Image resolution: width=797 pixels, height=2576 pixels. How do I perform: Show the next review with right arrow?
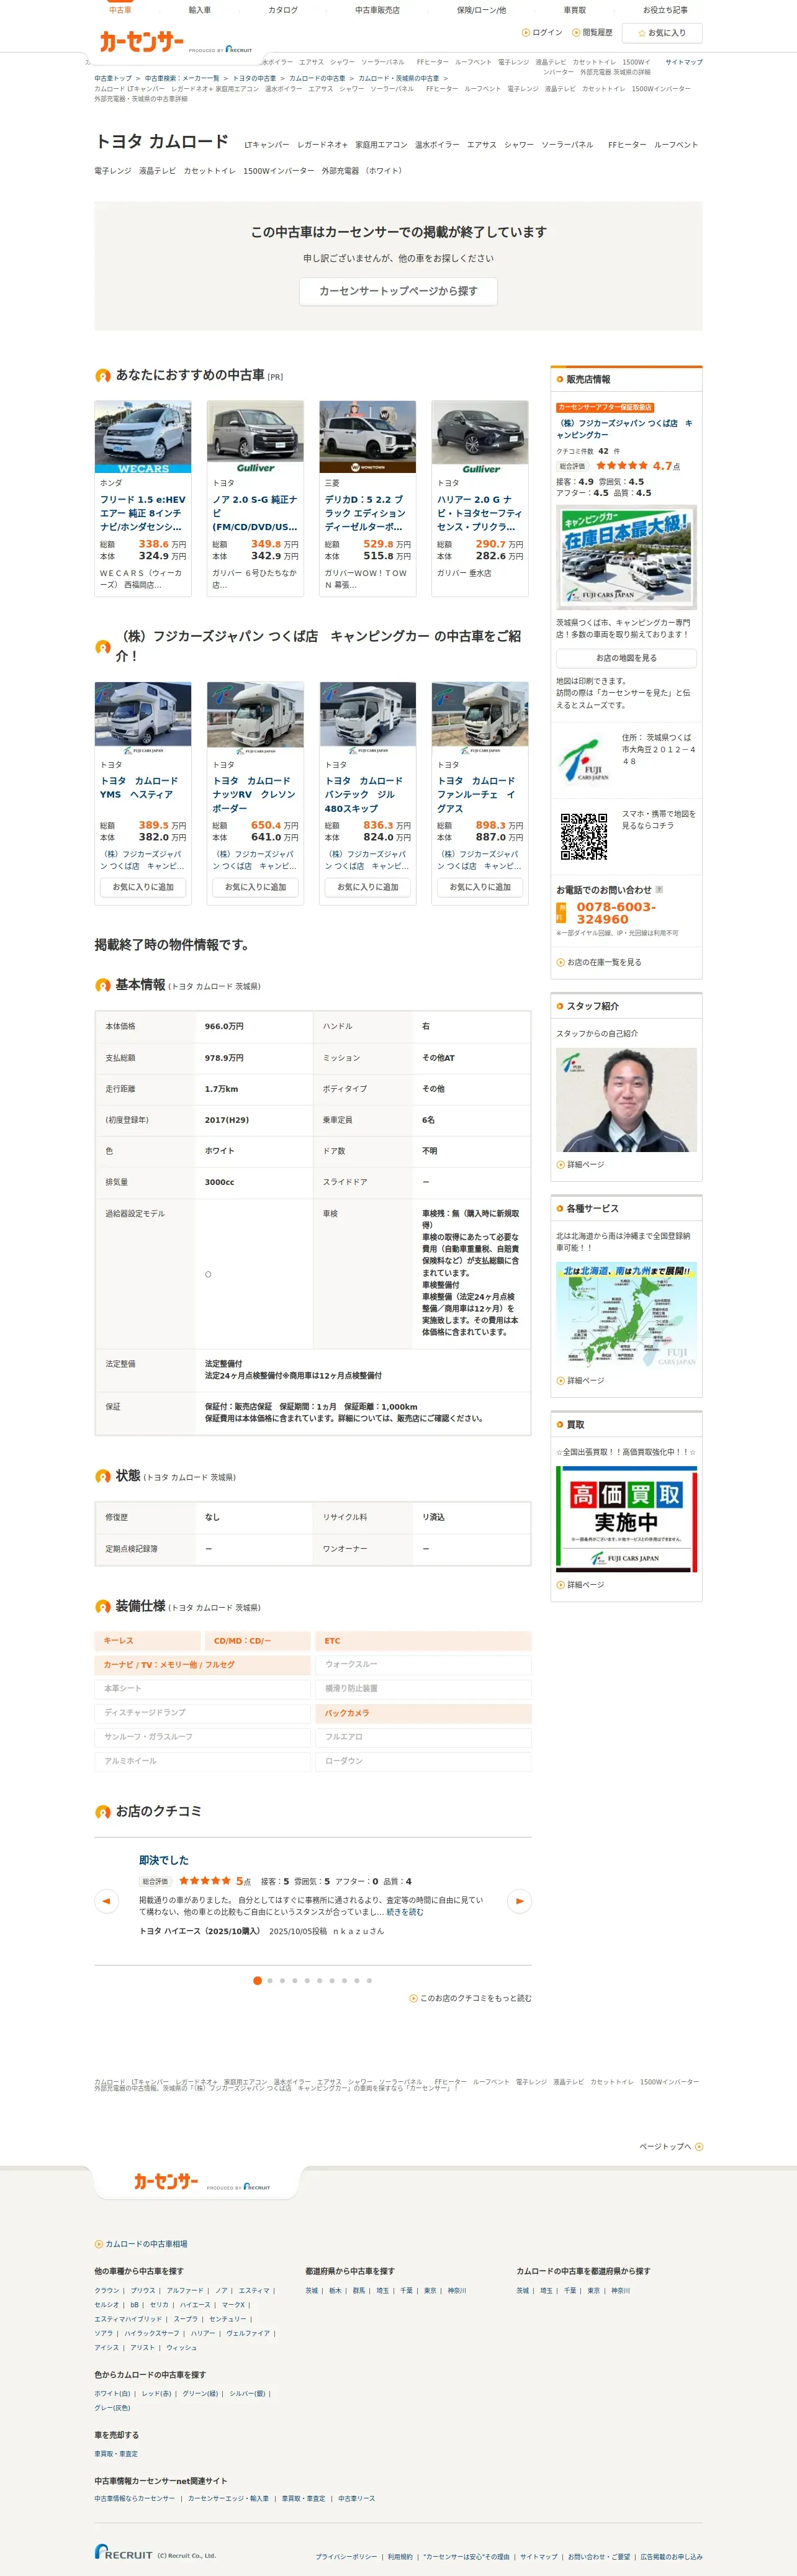(519, 1900)
